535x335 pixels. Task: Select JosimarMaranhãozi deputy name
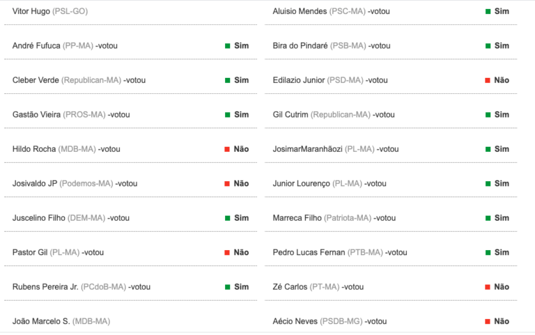307,149
